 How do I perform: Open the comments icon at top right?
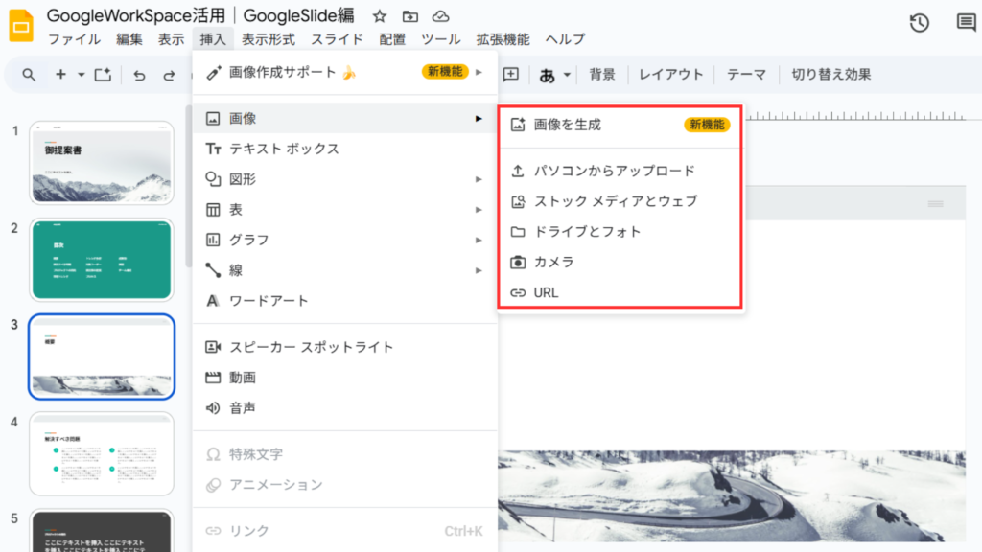click(x=966, y=23)
